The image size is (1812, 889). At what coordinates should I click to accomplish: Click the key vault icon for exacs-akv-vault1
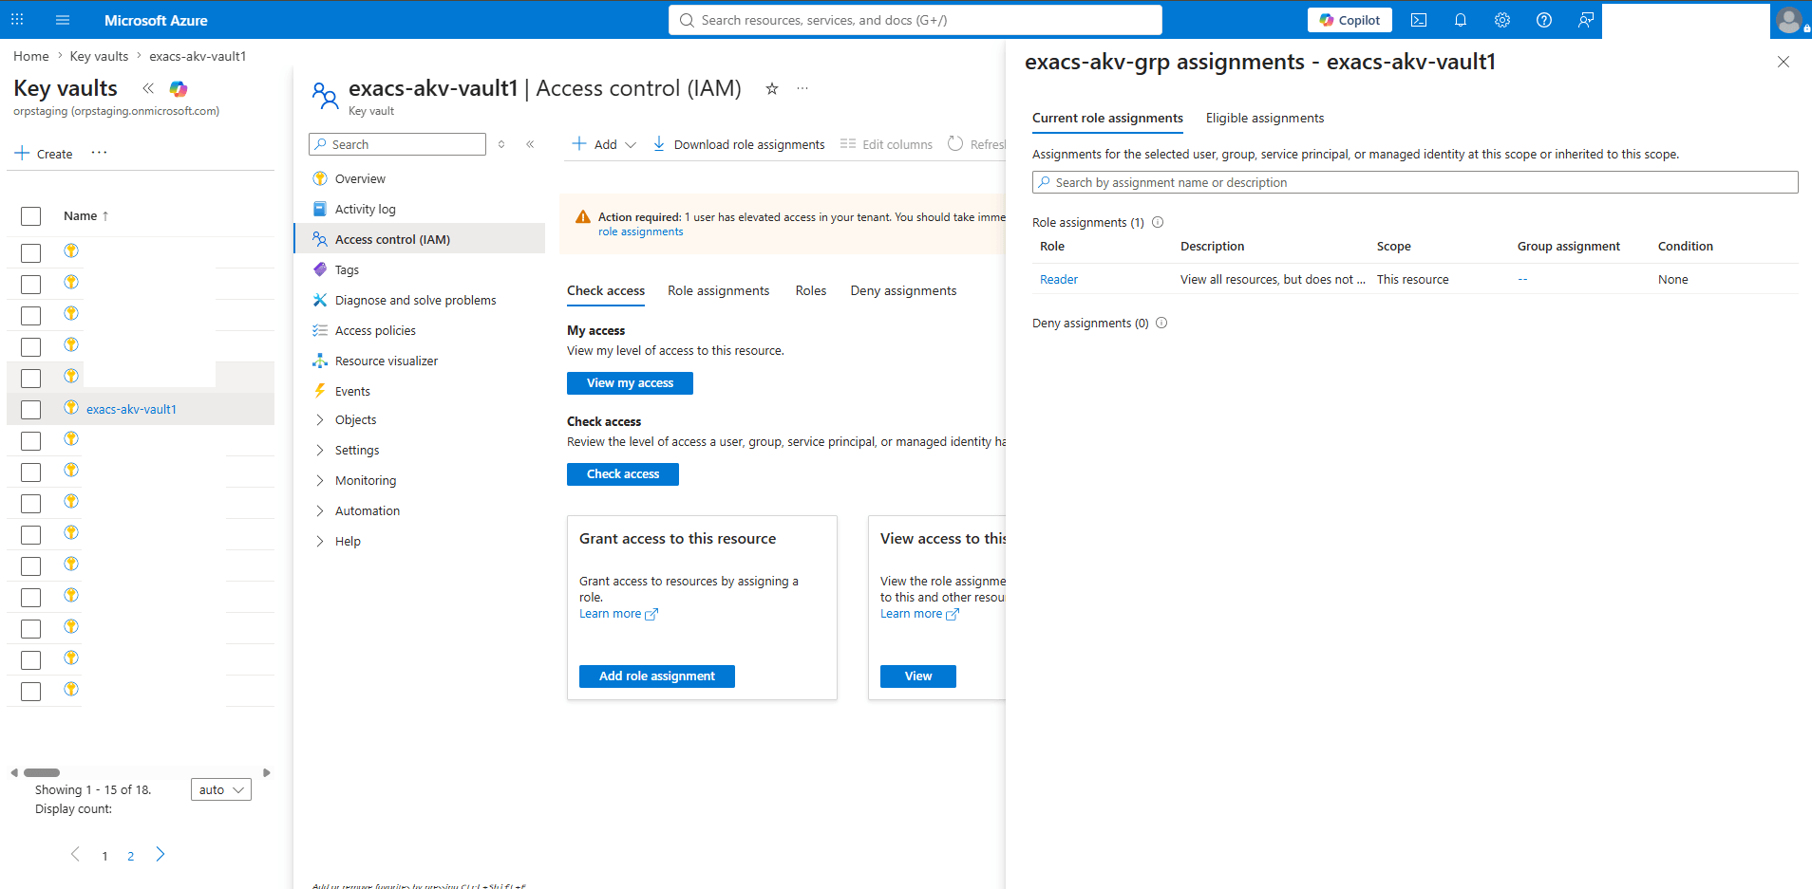coord(71,408)
